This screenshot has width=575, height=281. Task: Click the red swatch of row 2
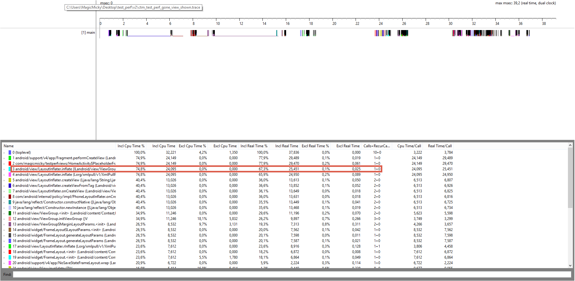coord(10,164)
